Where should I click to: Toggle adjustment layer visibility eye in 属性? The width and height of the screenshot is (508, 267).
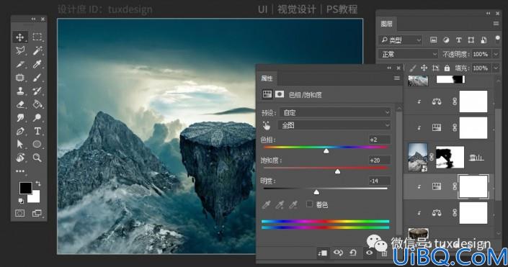point(369,253)
